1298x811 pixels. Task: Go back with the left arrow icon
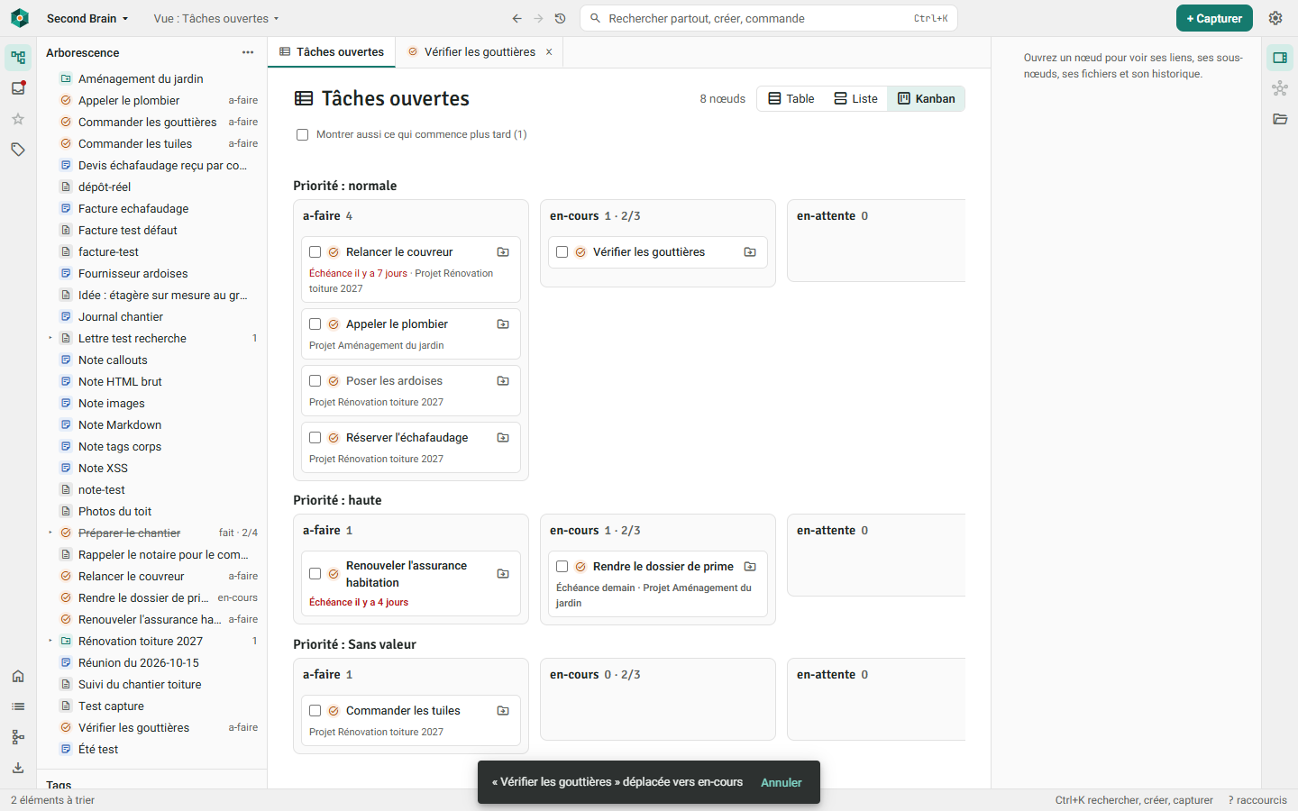(516, 18)
